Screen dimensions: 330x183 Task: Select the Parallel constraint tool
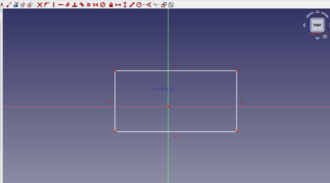67,5
